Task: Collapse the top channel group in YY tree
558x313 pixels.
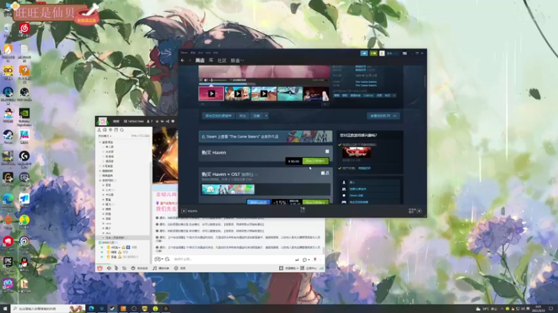Action: [x=100, y=143]
